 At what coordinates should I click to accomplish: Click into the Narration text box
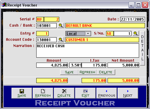[88, 51]
